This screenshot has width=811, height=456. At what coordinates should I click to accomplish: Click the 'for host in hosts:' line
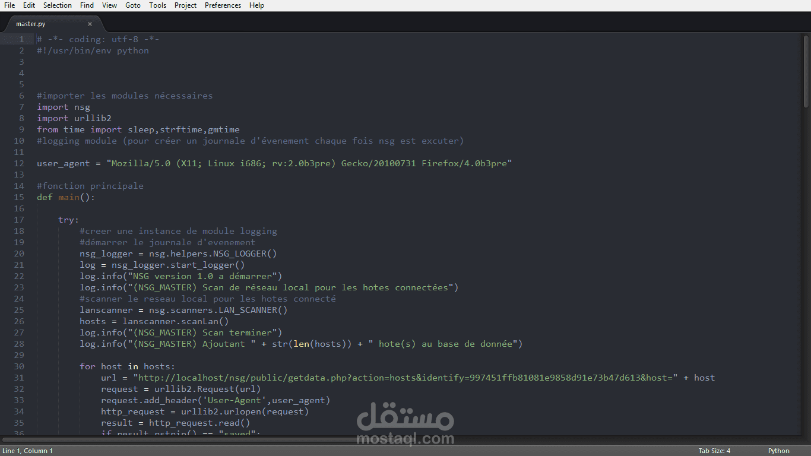pyautogui.click(x=128, y=366)
